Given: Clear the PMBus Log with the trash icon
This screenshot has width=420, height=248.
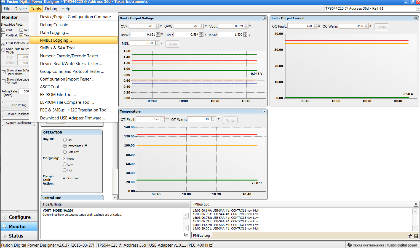Looking at the screenshot, I should tap(416, 236).
